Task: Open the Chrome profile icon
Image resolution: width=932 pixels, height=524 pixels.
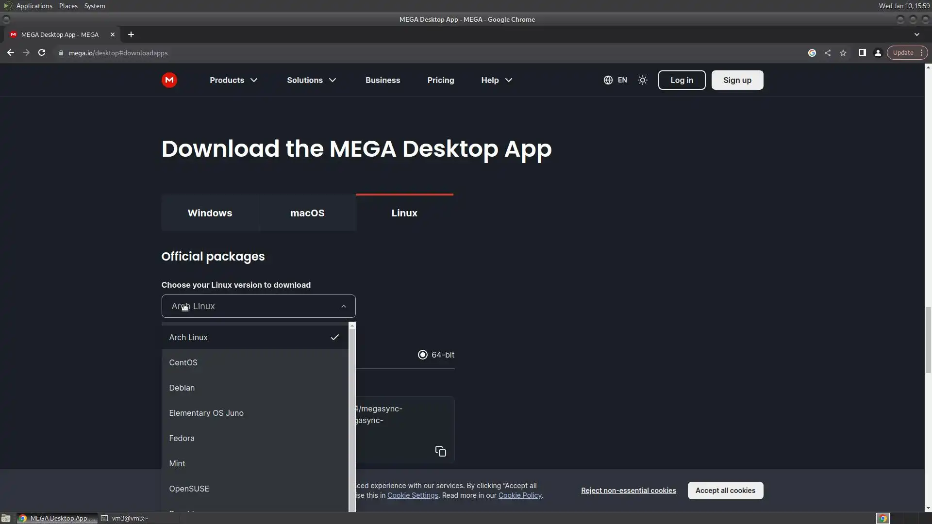Action: pos(878,53)
